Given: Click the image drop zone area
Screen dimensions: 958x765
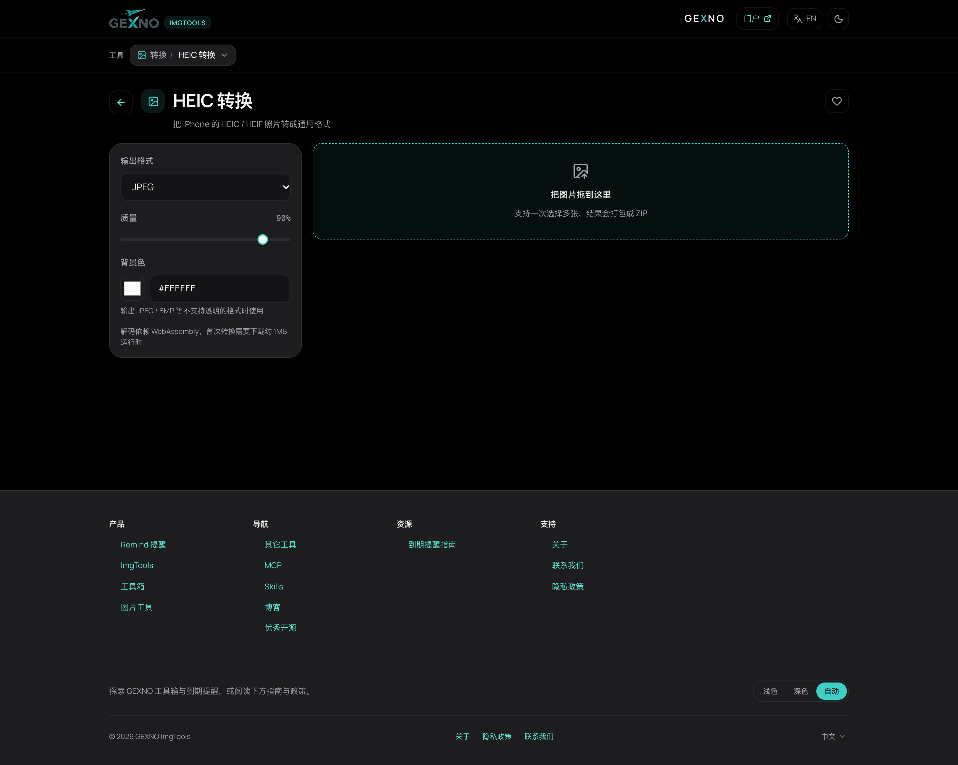Looking at the screenshot, I should (580, 191).
